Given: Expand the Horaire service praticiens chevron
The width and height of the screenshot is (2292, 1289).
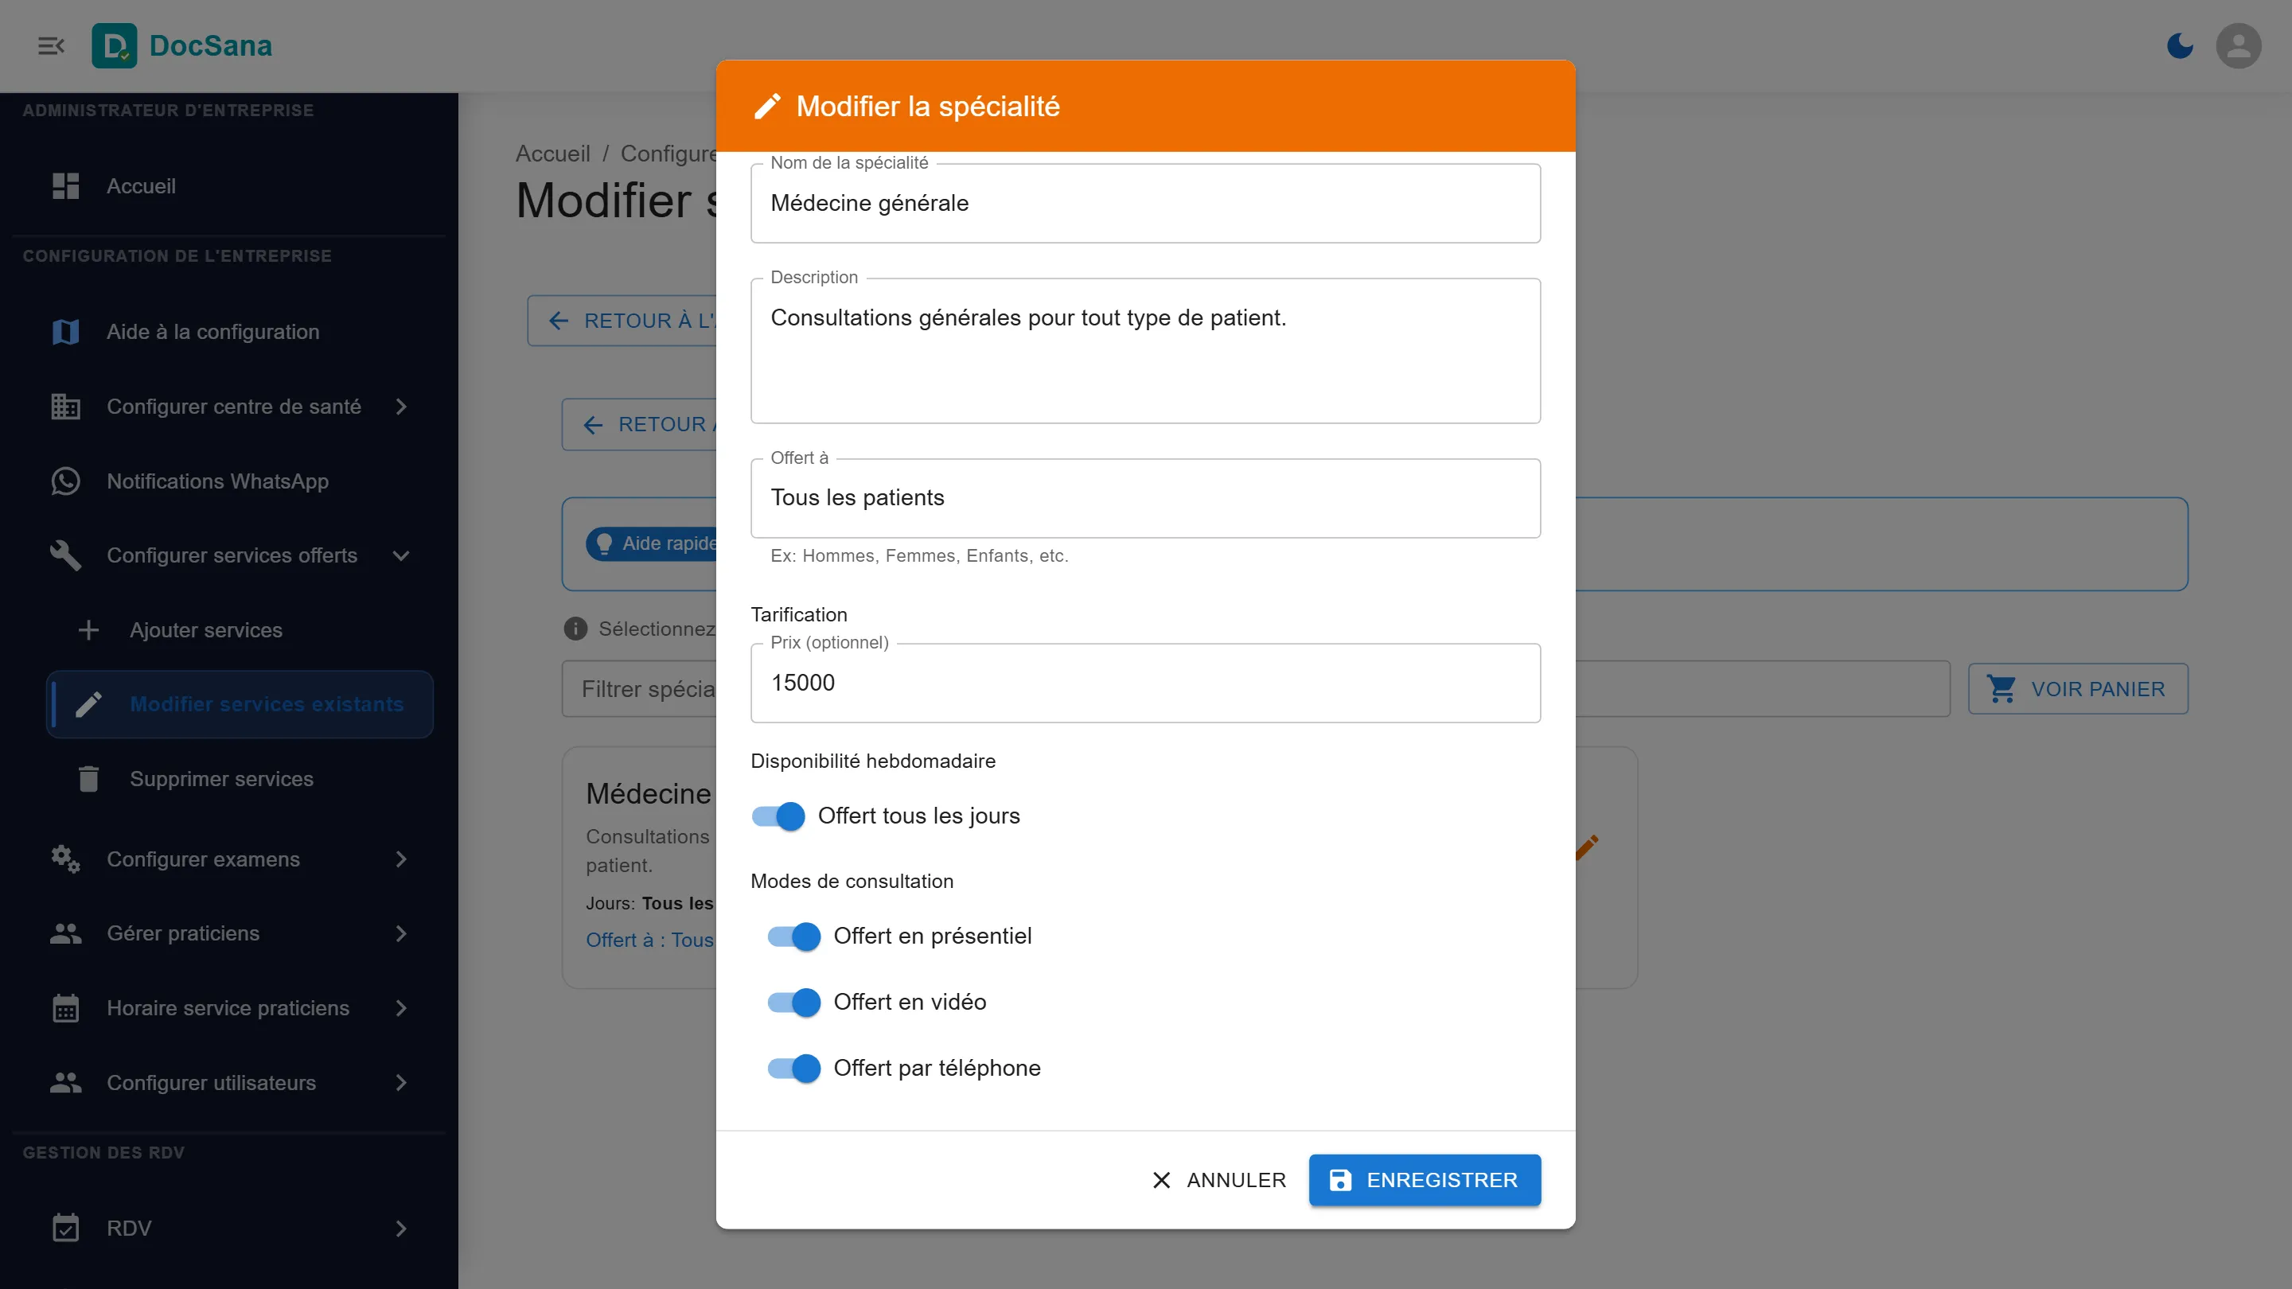Looking at the screenshot, I should (401, 1008).
